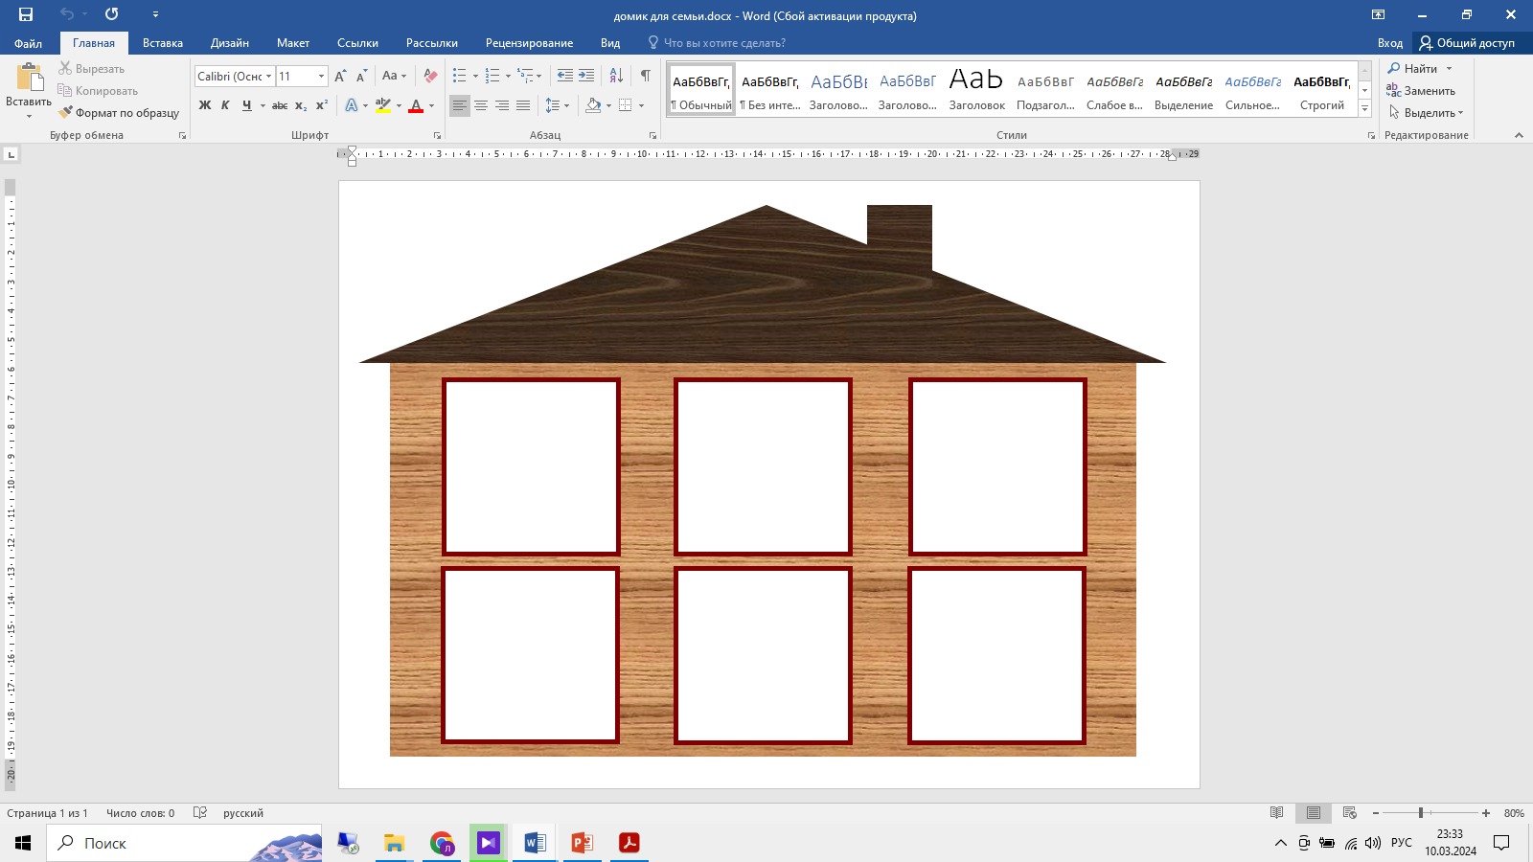The width and height of the screenshot is (1533, 862).
Task: Click Общий доступ share button
Action: [x=1467, y=43]
